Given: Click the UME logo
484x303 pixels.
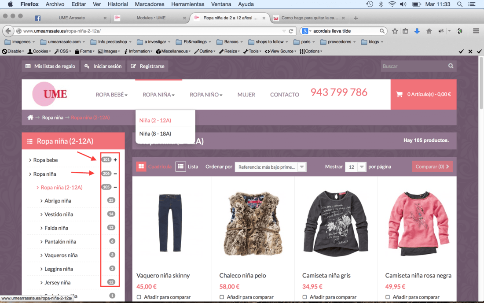Looking at the screenshot, I should pos(50,94).
